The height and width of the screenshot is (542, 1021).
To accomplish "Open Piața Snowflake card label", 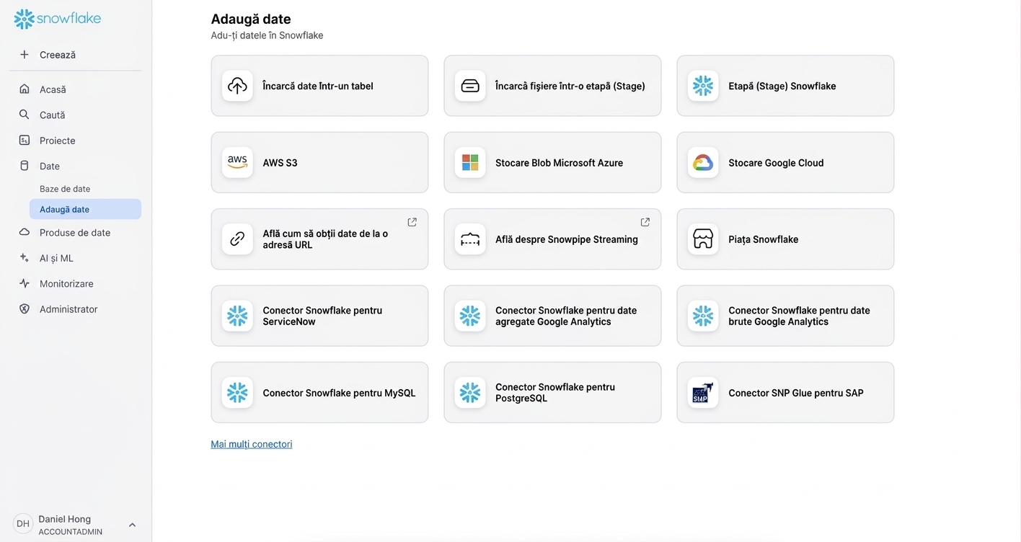I will click(x=764, y=239).
